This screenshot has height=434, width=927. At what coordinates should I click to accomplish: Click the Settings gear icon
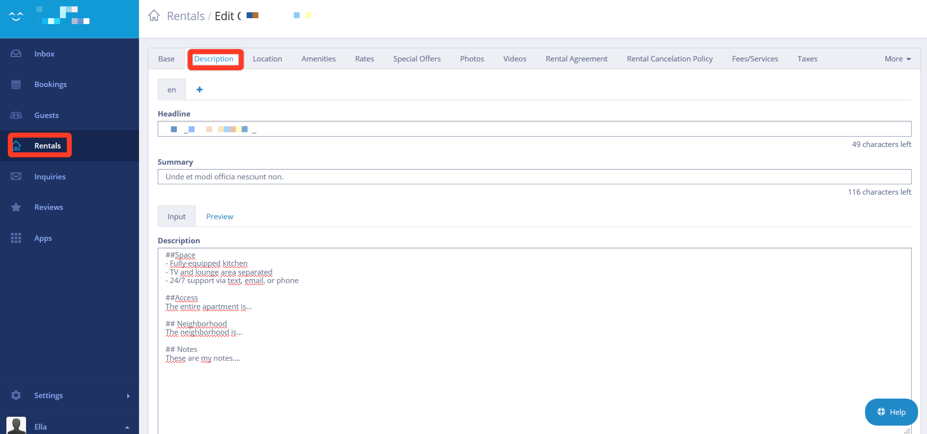click(16, 395)
